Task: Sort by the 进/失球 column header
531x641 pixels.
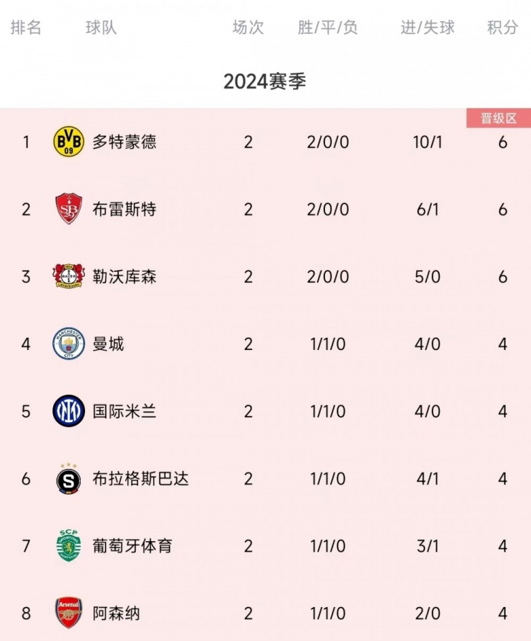Action: [428, 28]
